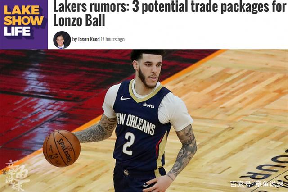Viewport: 288px width, 192px height.
Task: Click the 百家号/章鱼说球 watermark text
Action: pyautogui.click(x=256, y=184)
